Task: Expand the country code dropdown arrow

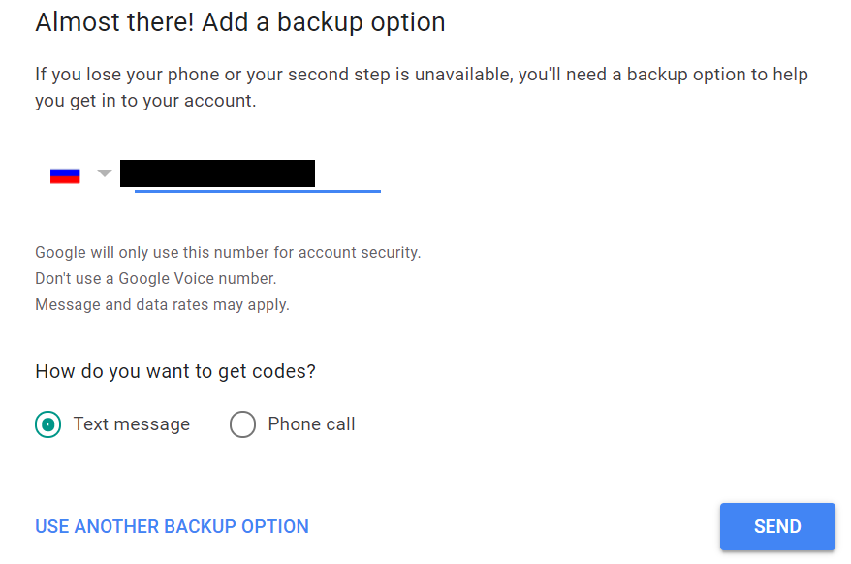Action: click(x=105, y=174)
